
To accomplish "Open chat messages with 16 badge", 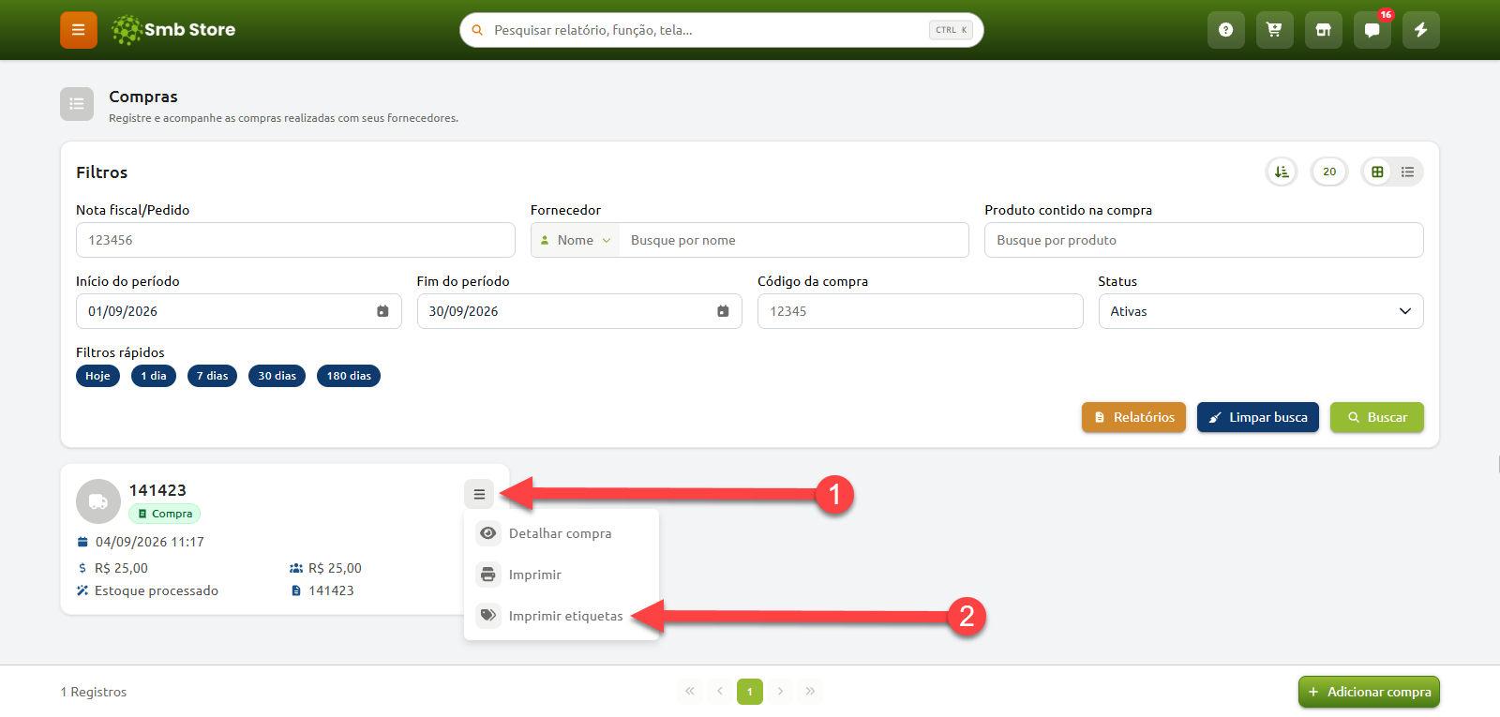I will click(1372, 30).
